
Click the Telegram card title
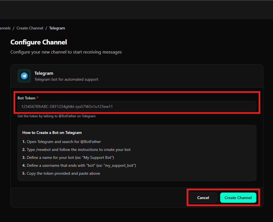click(x=44, y=73)
